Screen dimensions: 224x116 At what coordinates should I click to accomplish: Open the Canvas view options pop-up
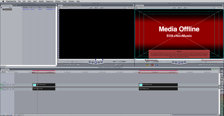click(185, 8)
